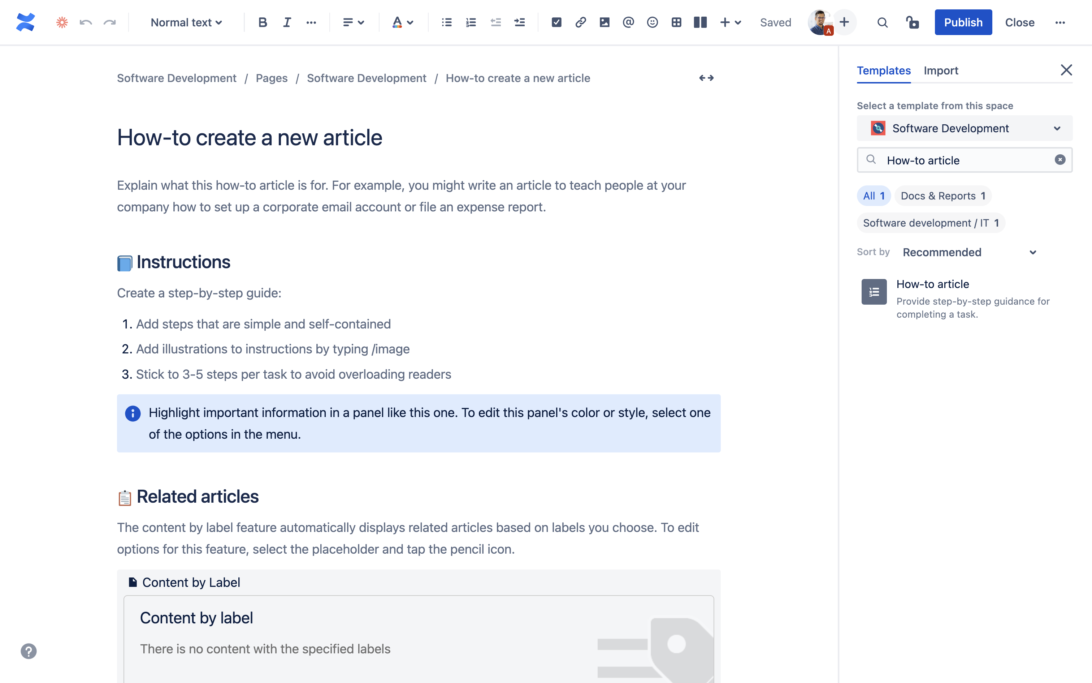The width and height of the screenshot is (1092, 683).
Task: Click the template search field
Action: point(964,160)
